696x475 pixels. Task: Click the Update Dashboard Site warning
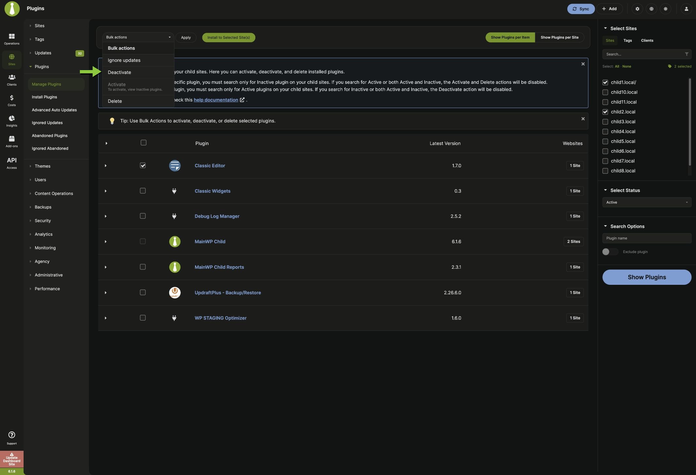[x=11, y=459]
